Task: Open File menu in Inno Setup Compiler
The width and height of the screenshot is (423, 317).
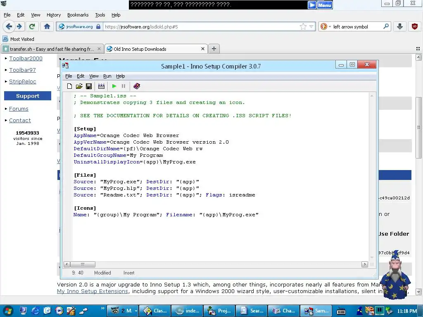Action: (69, 76)
